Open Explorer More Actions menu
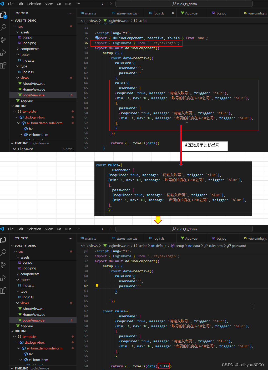The width and height of the screenshot is (268, 370). click(70, 13)
